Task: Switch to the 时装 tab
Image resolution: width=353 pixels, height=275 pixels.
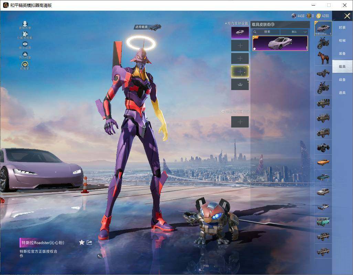Action: (342, 27)
